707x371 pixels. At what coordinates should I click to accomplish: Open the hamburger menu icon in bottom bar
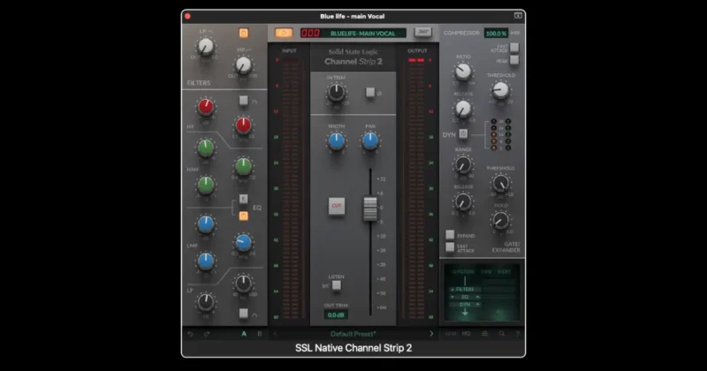pyautogui.click(x=484, y=334)
